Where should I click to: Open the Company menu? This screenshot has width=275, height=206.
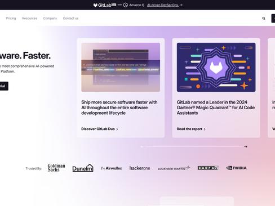tap(50, 18)
